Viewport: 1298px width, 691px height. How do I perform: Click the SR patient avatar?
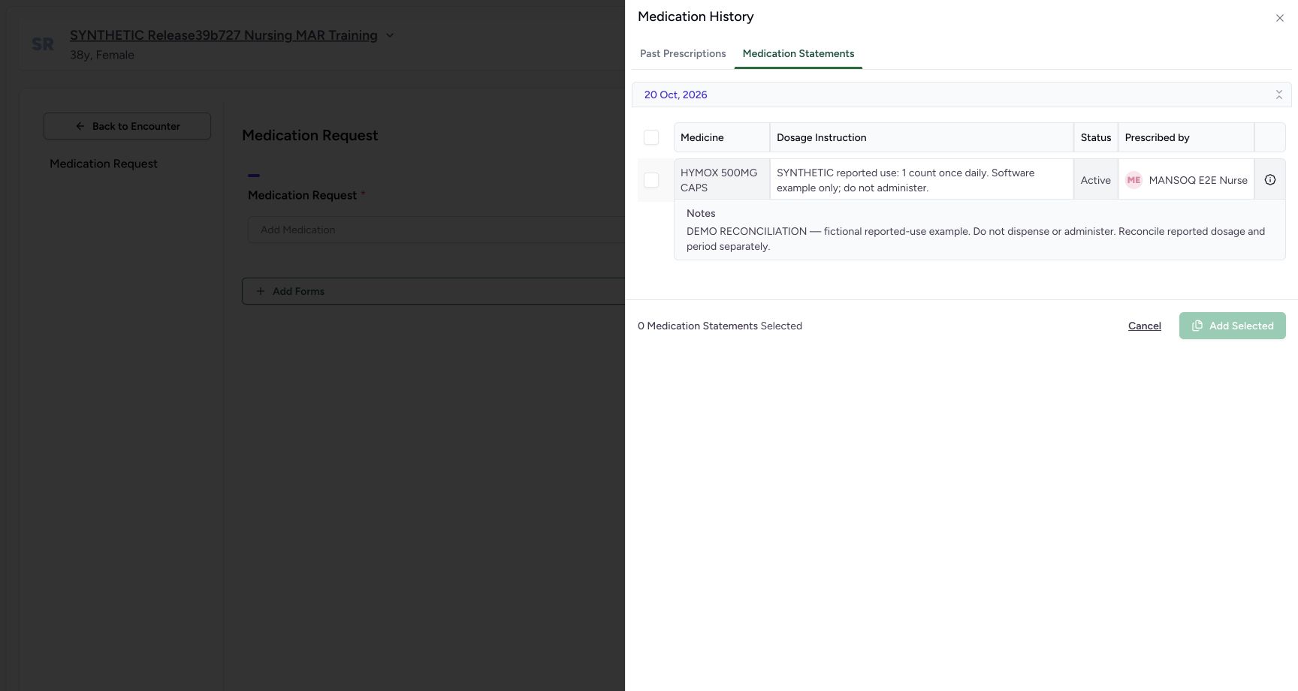coord(43,44)
